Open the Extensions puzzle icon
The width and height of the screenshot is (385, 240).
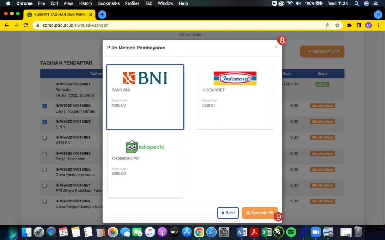(x=349, y=25)
